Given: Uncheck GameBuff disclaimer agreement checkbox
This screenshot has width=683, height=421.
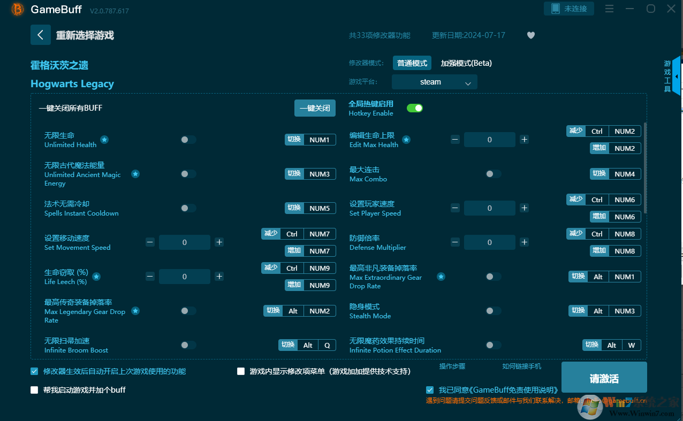Looking at the screenshot, I should 430,390.
